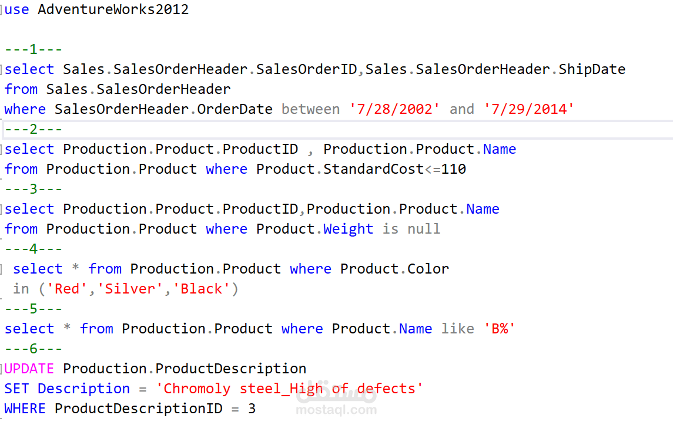Click the AdventureWorks2012 database name
This screenshot has width=673, height=425.
click(x=113, y=10)
